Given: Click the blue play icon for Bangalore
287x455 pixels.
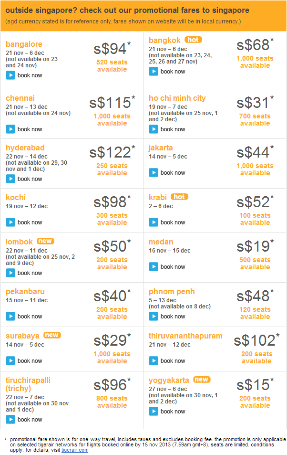Looking at the screenshot, I should [10, 75].
